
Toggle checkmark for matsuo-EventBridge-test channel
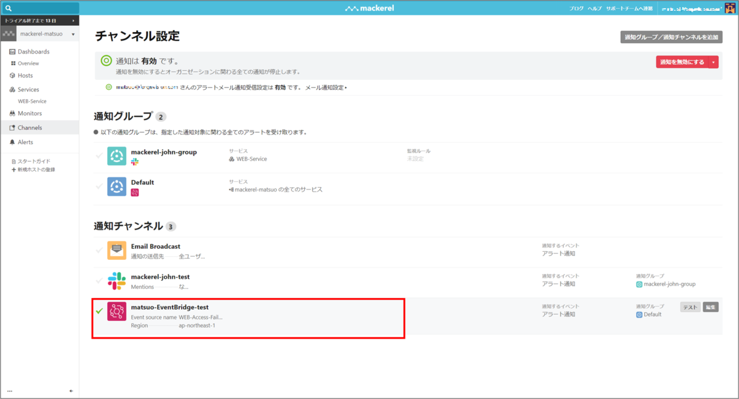[99, 310]
